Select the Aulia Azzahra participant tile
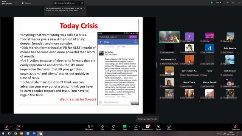 [230, 48]
